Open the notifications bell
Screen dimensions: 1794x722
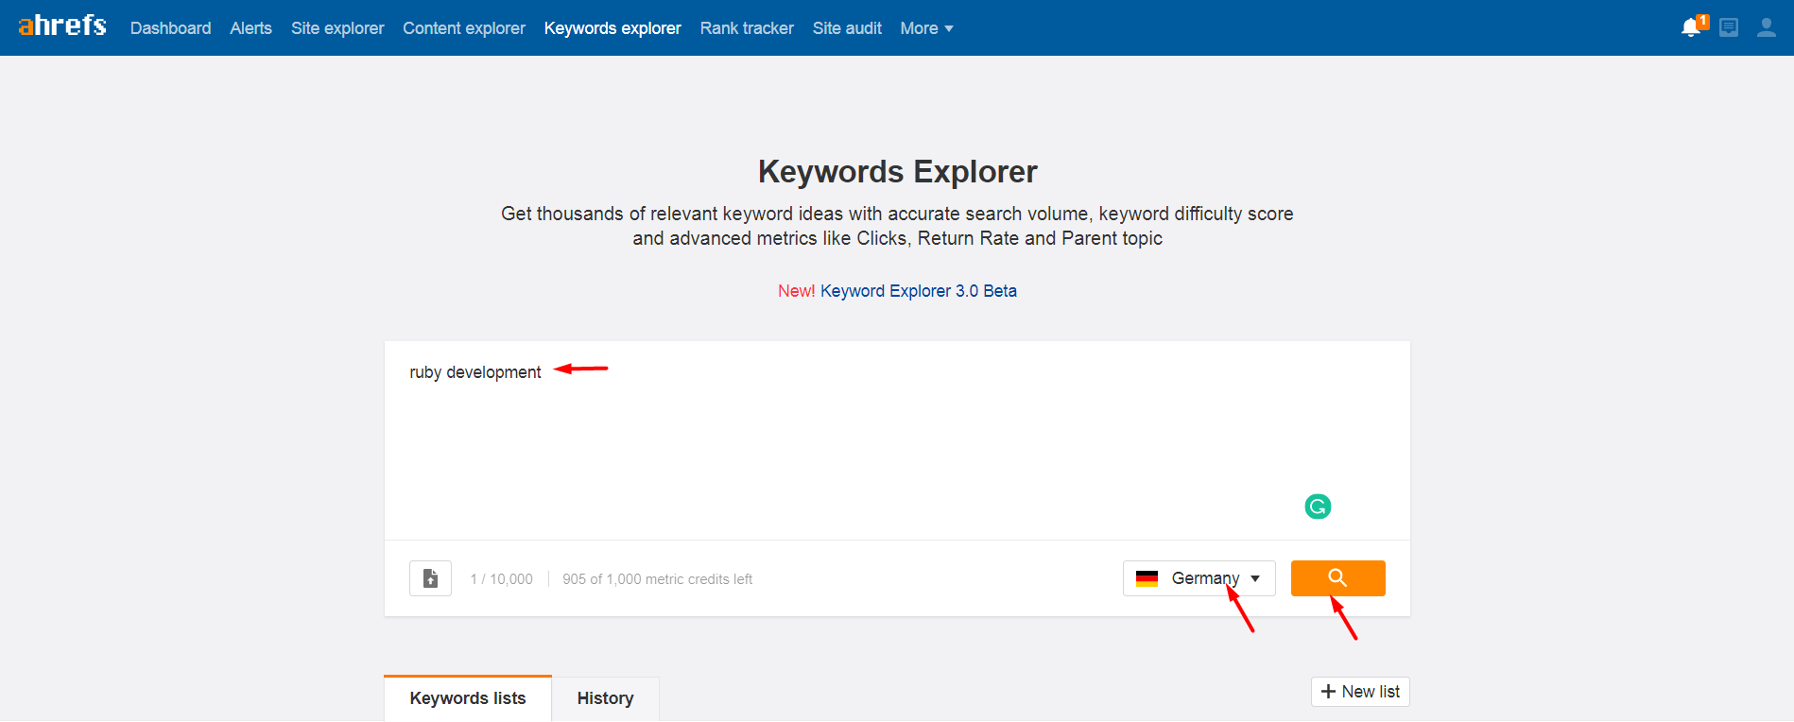point(1692,27)
